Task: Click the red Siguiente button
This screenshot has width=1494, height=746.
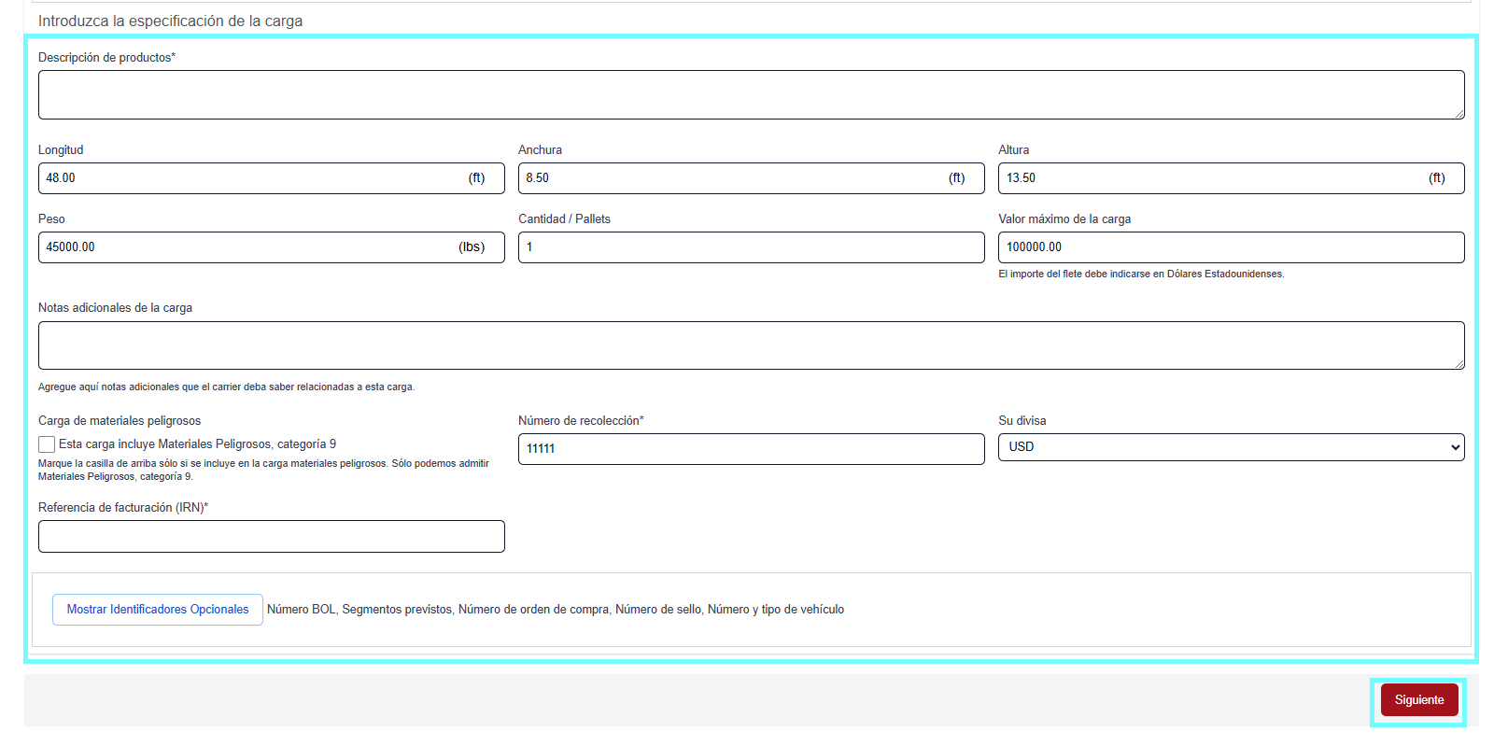Action: click(1418, 700)
